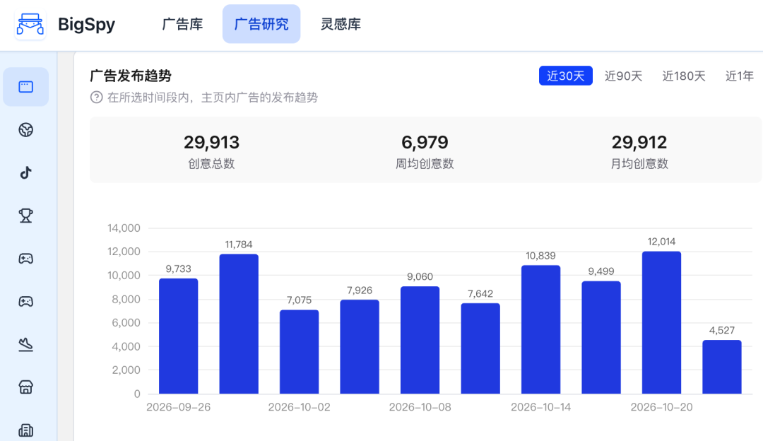Click the trophy sidebar icon
763x441 pixels.
[x=26, y=216]
